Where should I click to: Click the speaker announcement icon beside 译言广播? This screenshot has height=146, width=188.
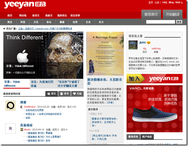(5, 29)
